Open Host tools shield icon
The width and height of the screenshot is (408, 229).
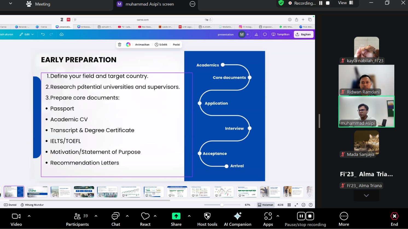pos(207,219)
